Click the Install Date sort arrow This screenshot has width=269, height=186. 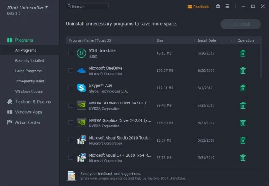[231, 40]
